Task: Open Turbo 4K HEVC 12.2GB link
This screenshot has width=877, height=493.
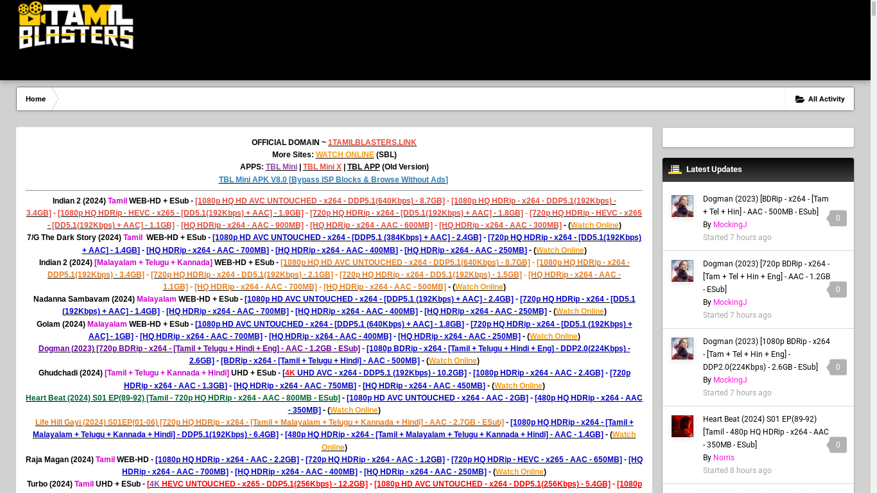Action: pyautogui.click(x=258, y=484)
